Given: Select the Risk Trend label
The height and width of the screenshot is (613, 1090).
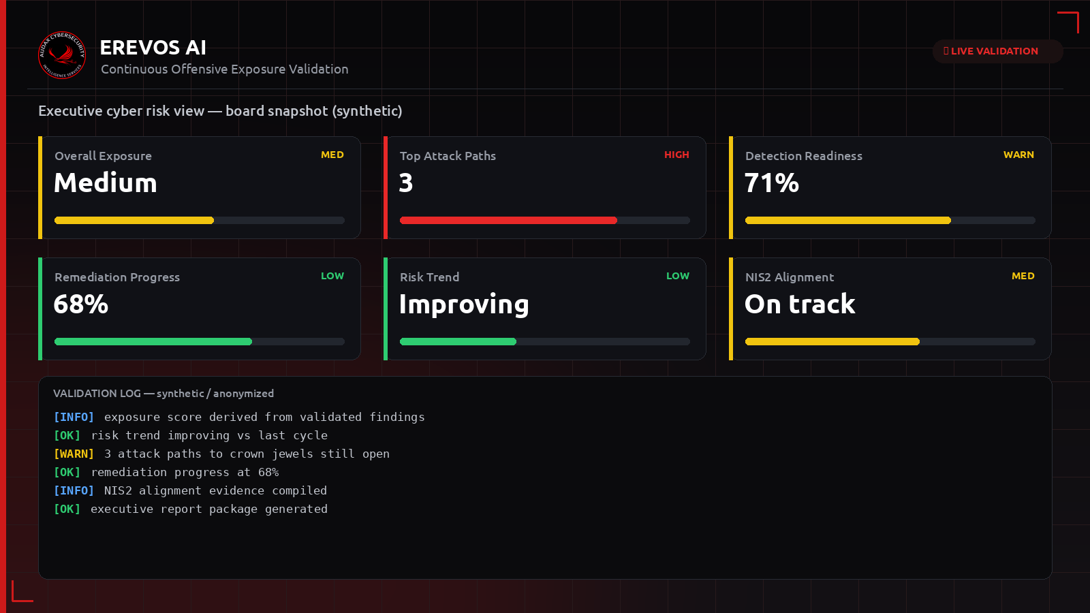Looking at the screenshot, I should coord(429,277).
